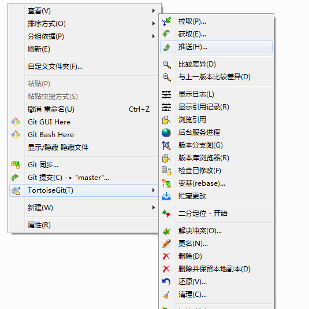Image resolution: width=309 pixels, height=309 pixels.
Task: Click the magnifier icon beside 与上一版本比较差异(D)
Action: 166,77
